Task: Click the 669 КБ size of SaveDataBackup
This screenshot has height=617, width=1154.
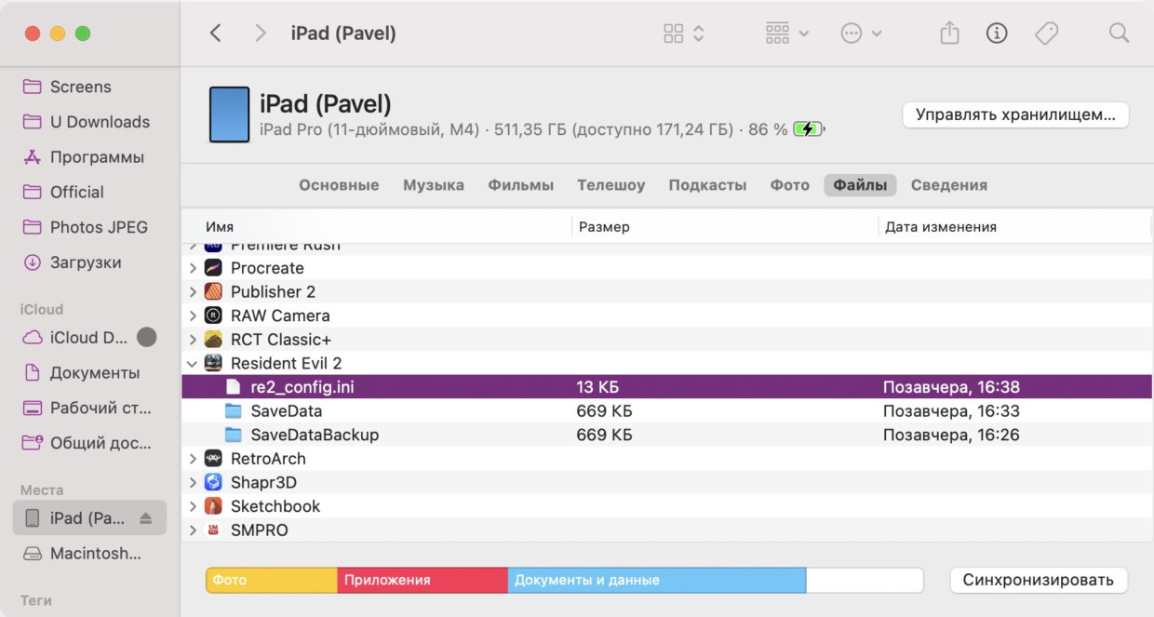Action: click(604, 435)
